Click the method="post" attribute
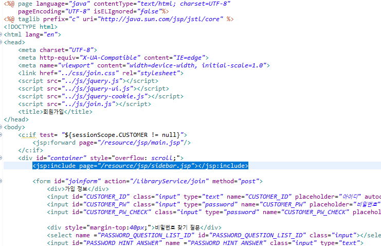 (x=235, y=181)
